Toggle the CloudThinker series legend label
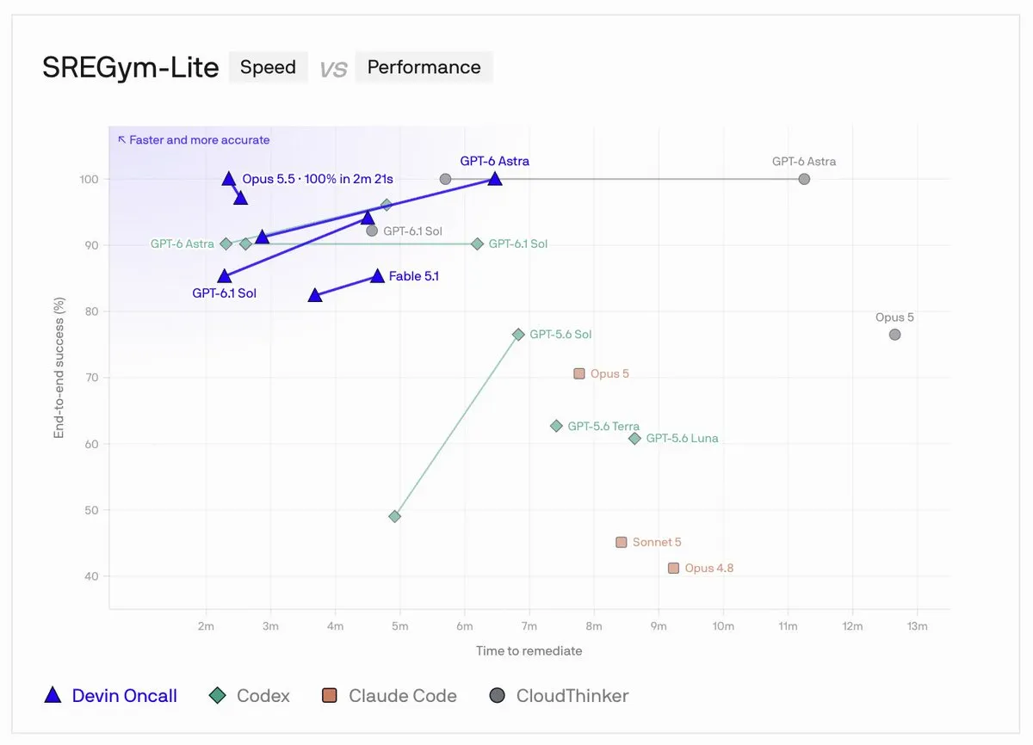 click(572, 696)
